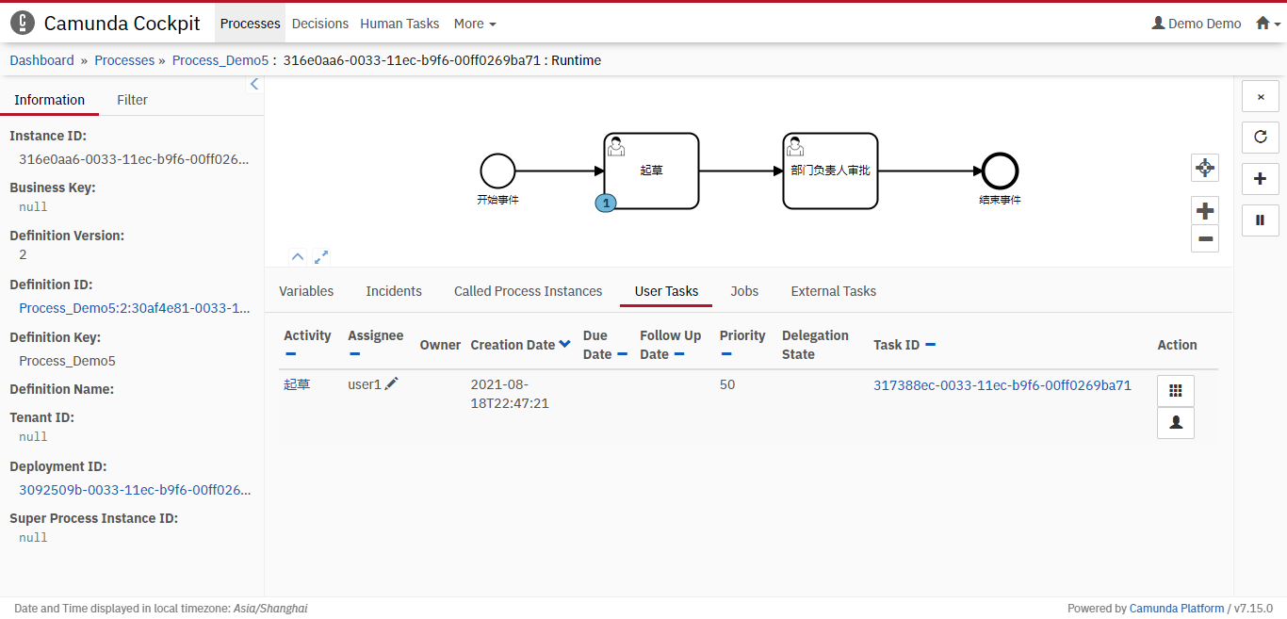Image resolution: width=1287 pixels, height=619 pixels.
Task: Zoom out of the BPMN diagram
Action: [x=1205, y=238]
